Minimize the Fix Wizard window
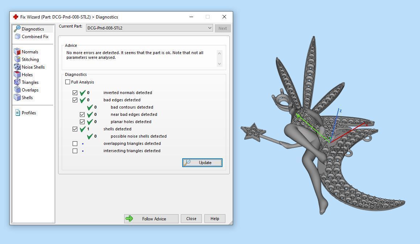 click(191, 17)
